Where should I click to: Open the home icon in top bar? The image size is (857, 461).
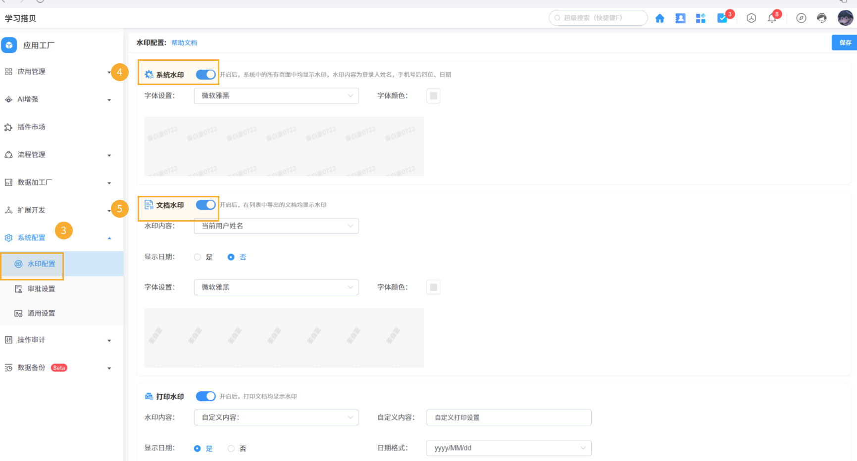tap(659, 18)
